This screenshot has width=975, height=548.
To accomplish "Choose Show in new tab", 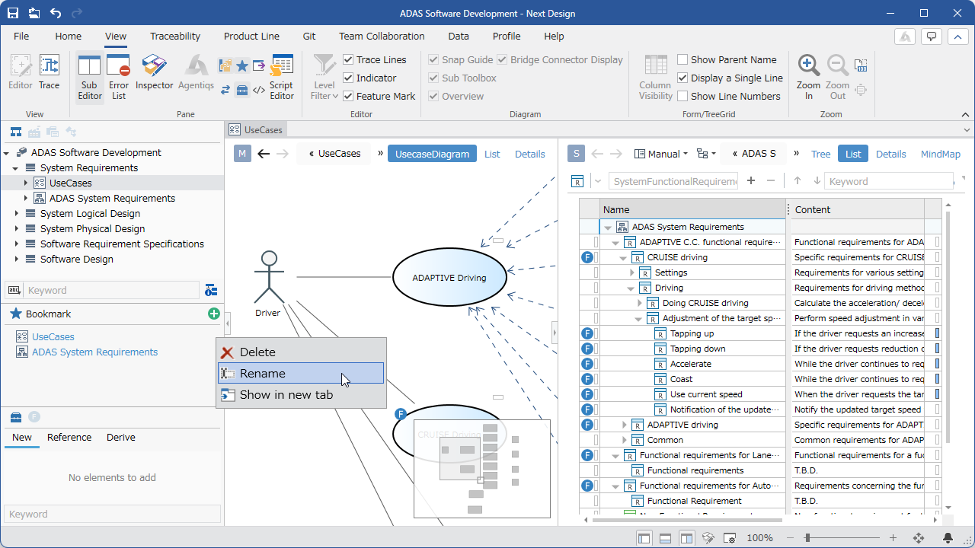I will point(301,394).
